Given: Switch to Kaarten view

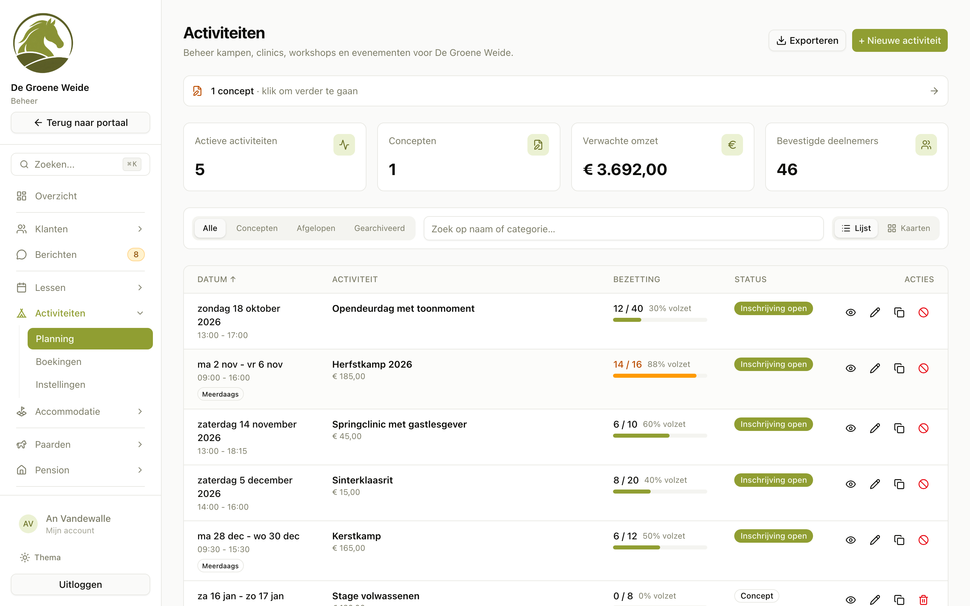Looking at the screenshot, I should (x=908, y=229).
